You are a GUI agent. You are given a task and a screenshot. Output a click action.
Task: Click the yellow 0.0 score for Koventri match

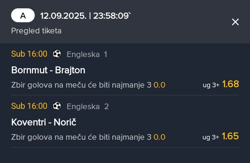(159, 137)
